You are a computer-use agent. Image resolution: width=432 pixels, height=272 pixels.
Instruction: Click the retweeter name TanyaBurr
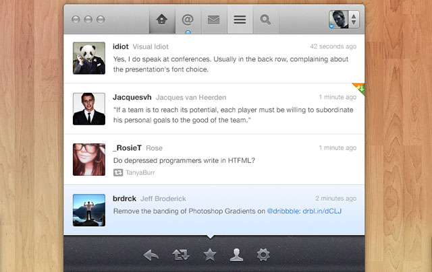140,172
